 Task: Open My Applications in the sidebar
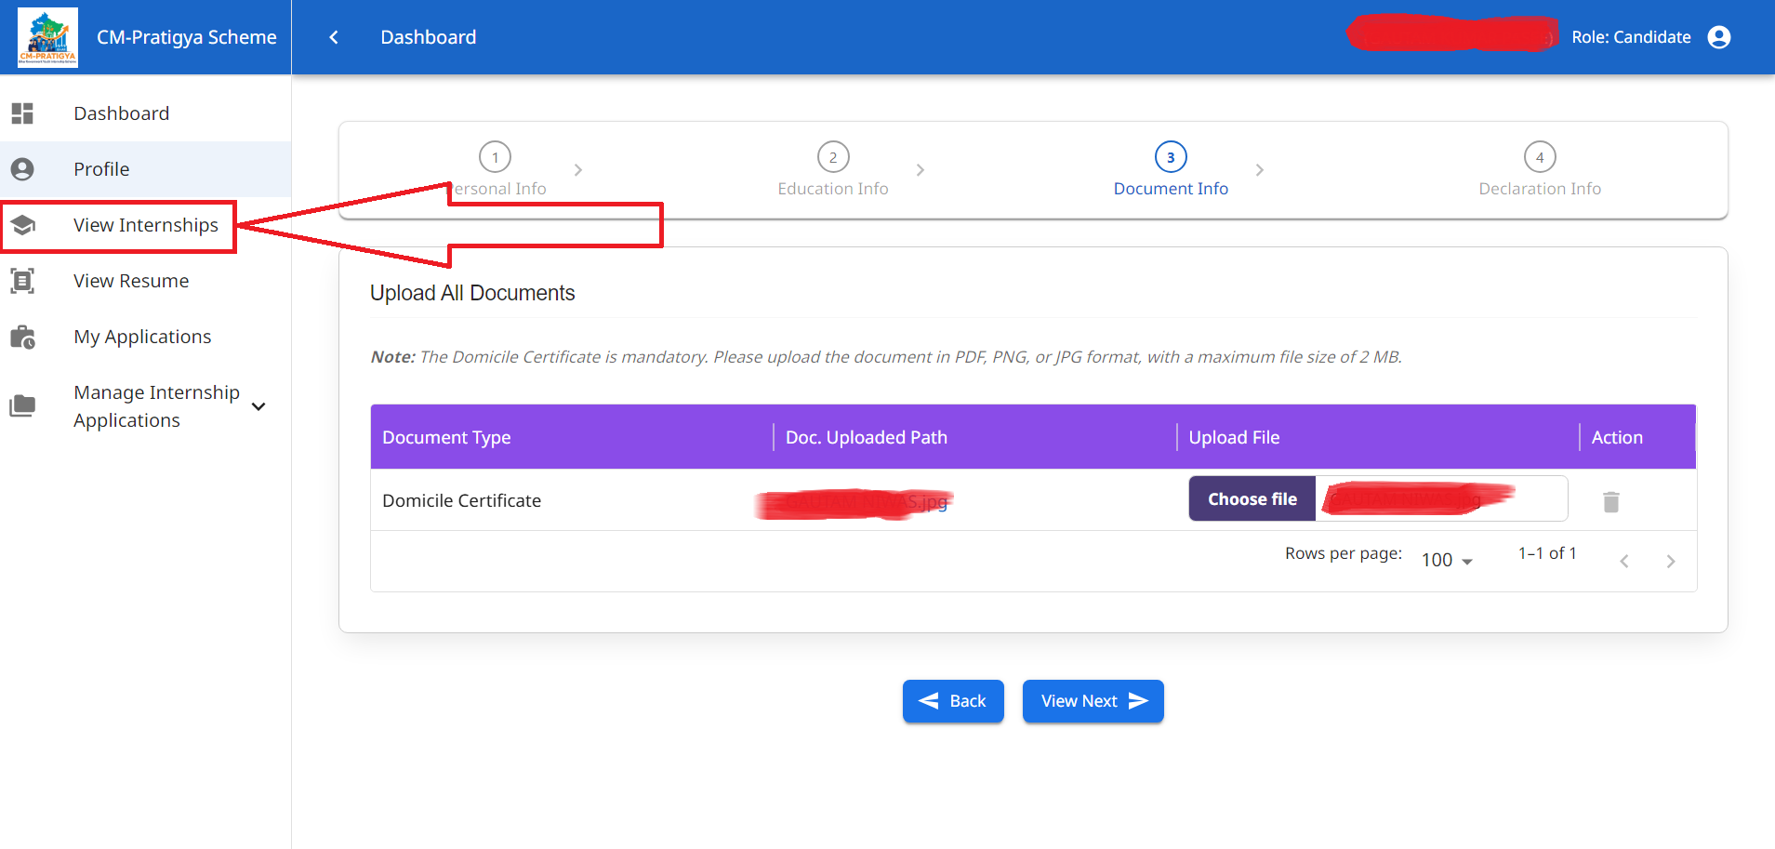(142, 337)
